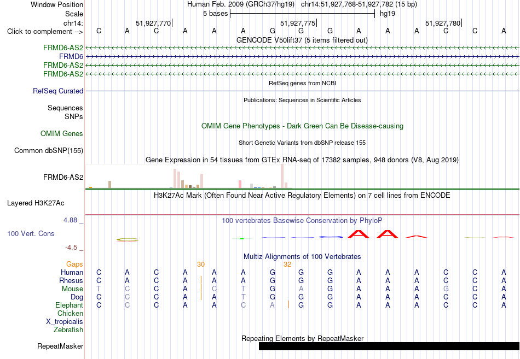520x359 pixels.
Task: Click the 51,927,775 position marker
Action: (298, 23)
